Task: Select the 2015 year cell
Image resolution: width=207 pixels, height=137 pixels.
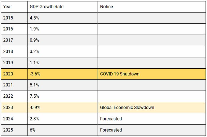Action: pyautogui.click(x=14, y=18)
